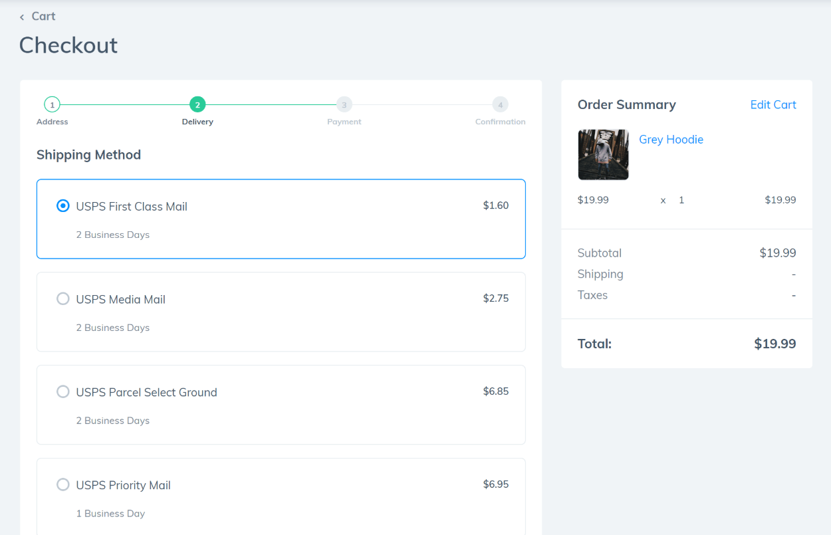
Task: Jump to step 3 Payment circle
Action: click(x=344, y=104)
